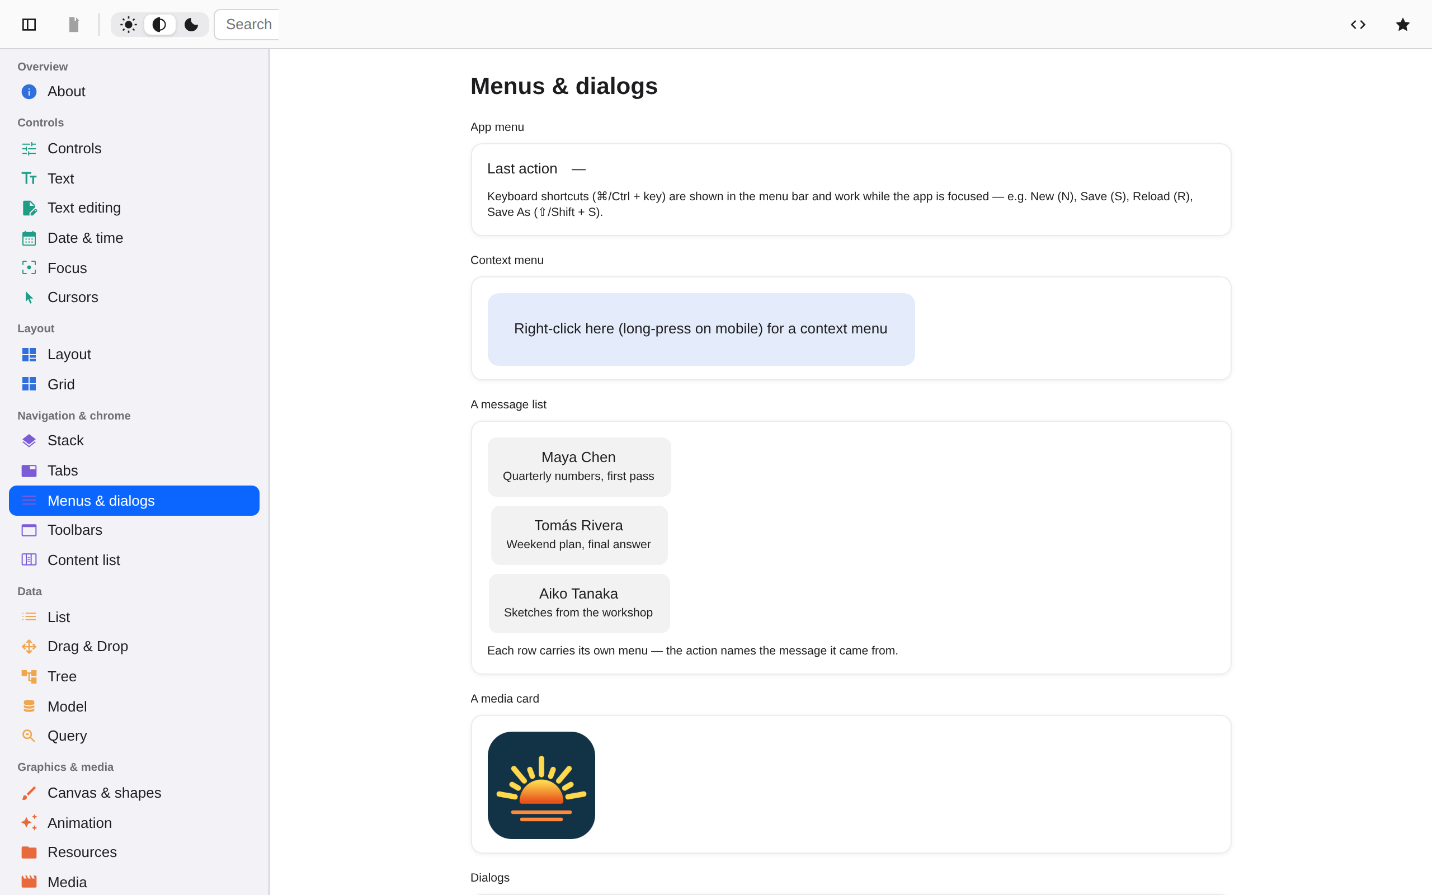This screenshot has width=1432, height=895.
Task: Click the Text typography icon
Action: 29,179
